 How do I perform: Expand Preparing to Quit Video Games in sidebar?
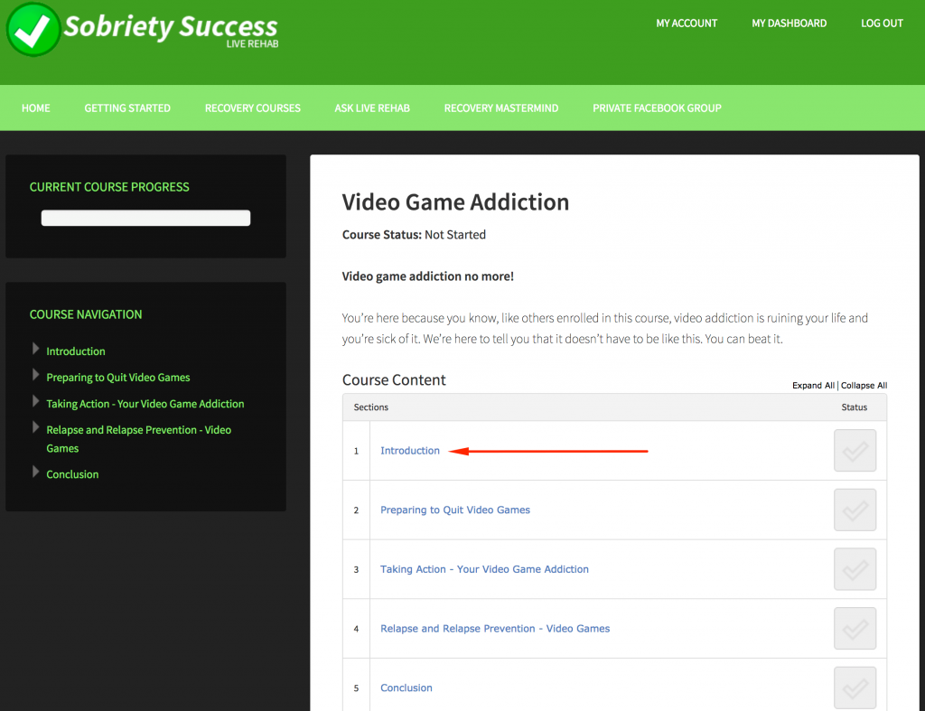[x=35, y=377]
